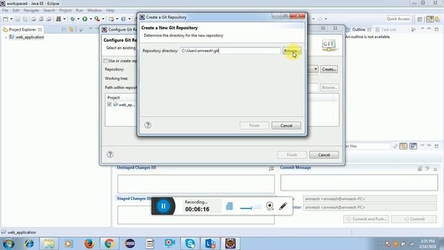
Task: Pause the screen recording
Action: (x=164, y=206)
